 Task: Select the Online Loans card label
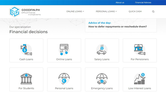[x=64, y=59]
